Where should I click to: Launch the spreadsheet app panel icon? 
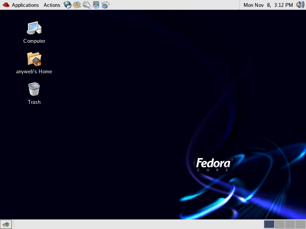[x=106, y=5]
